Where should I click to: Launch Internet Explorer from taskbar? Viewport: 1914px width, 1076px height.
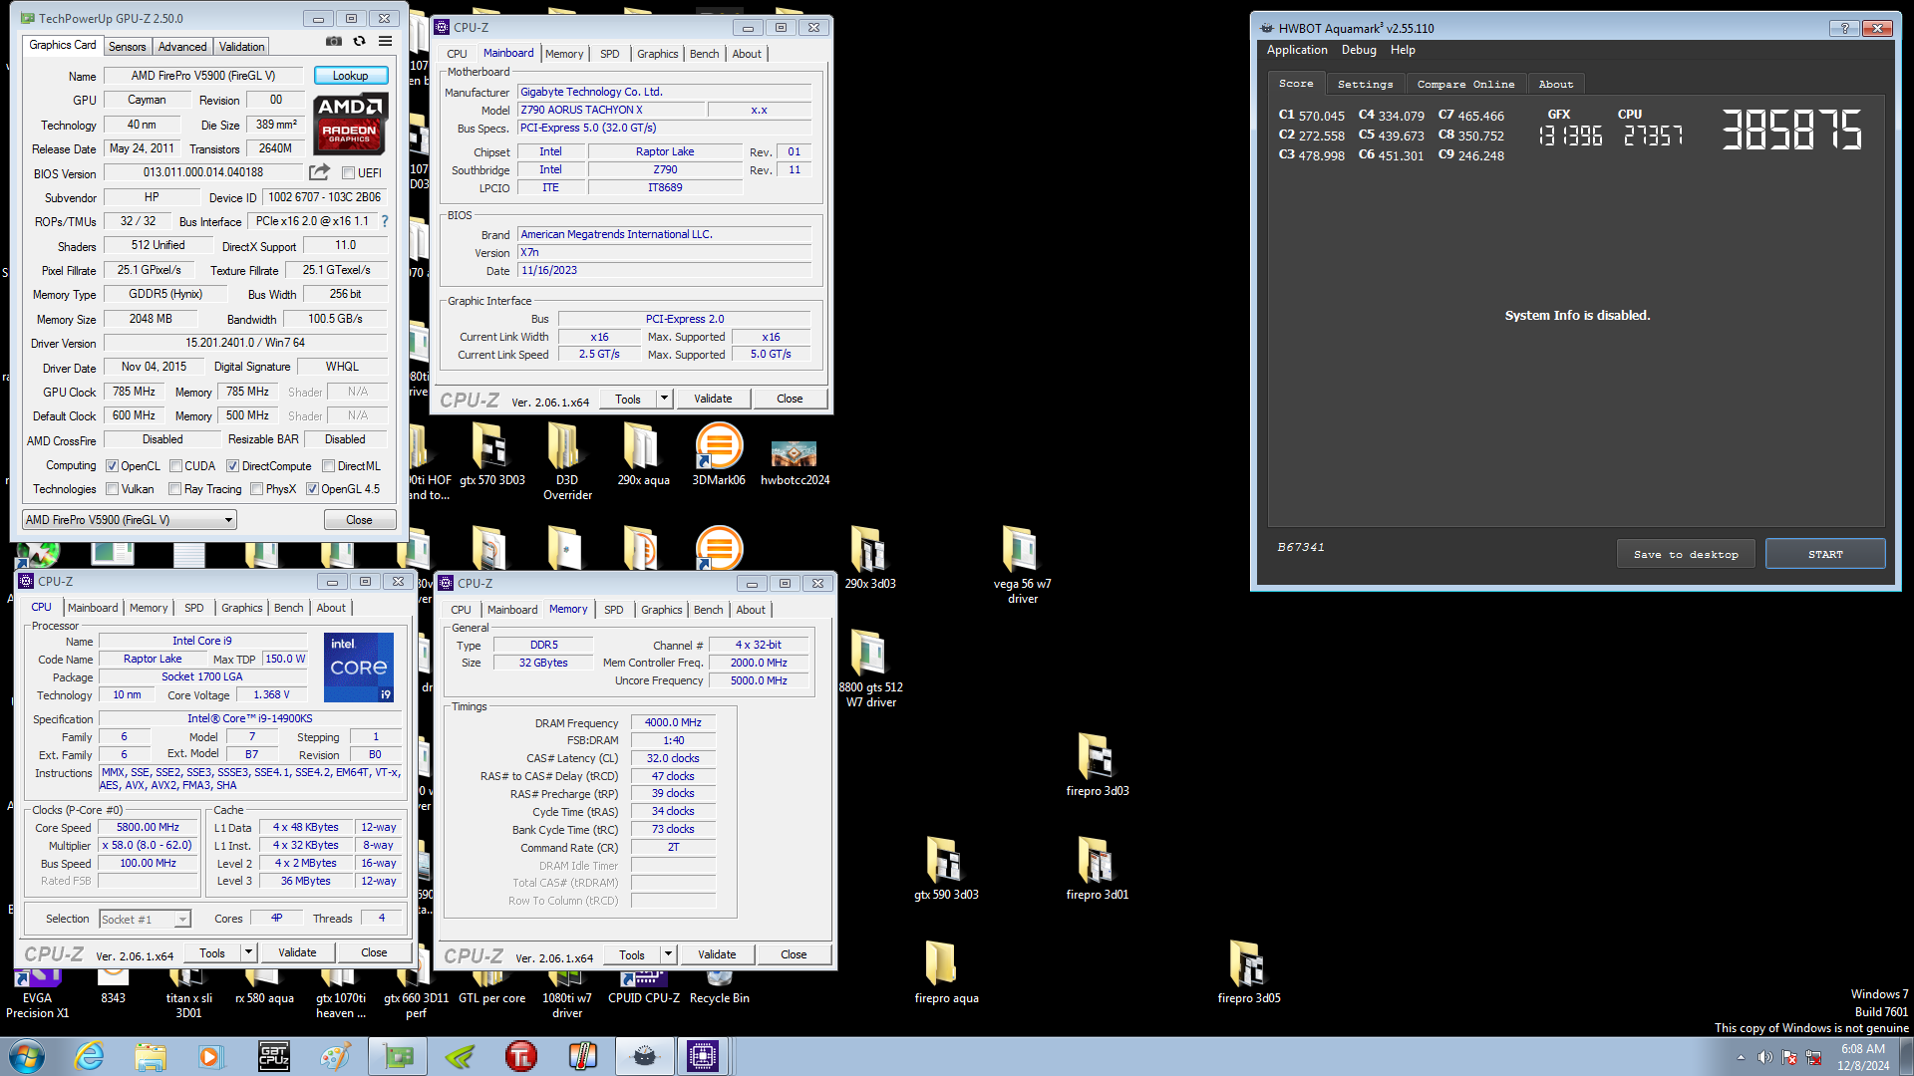coord(90,1056)
